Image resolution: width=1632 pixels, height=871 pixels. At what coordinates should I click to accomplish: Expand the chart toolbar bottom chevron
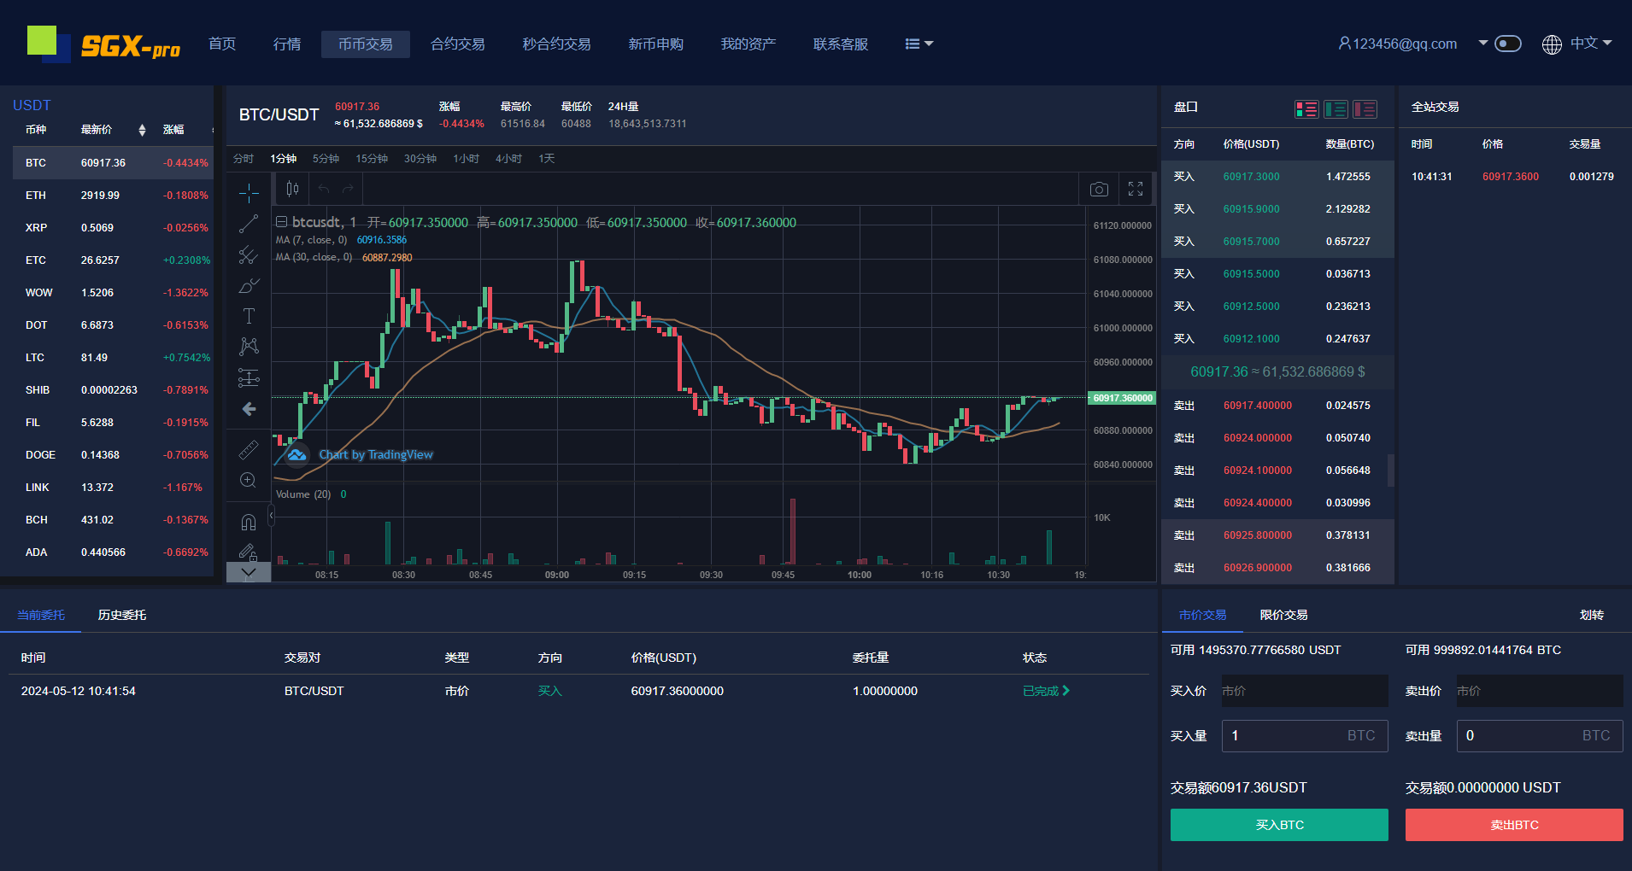coord(249,572)
